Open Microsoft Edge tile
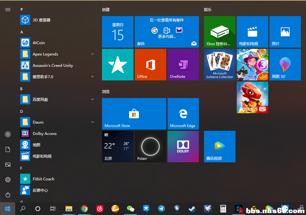The height and width of the screenshot is (215, 306). click(x=183, y=113)
